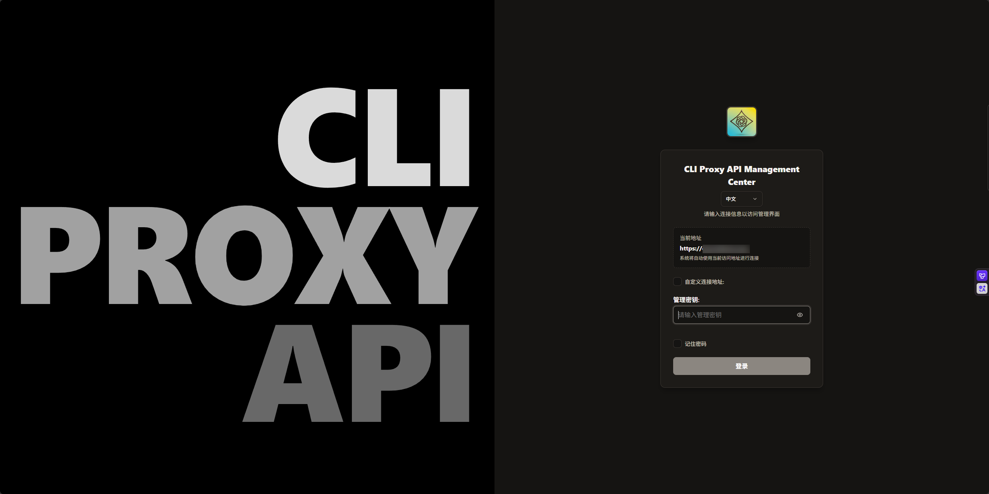Click the translate extension icon
Viewport: 989px width, 494px height.
point(982,288)
